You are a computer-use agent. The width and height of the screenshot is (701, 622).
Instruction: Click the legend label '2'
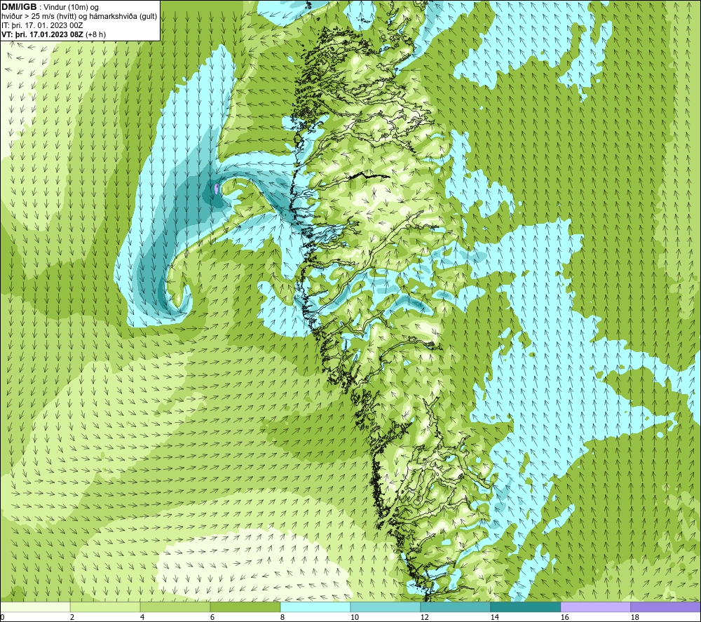coord(72,618)
